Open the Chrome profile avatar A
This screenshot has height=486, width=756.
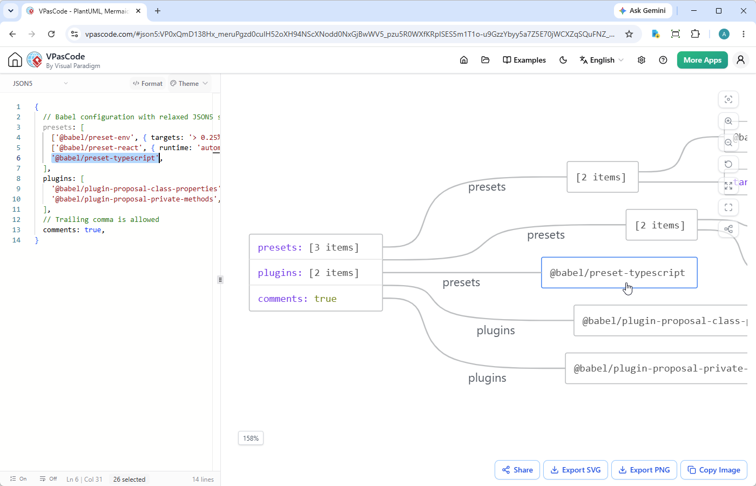[724, 34]
